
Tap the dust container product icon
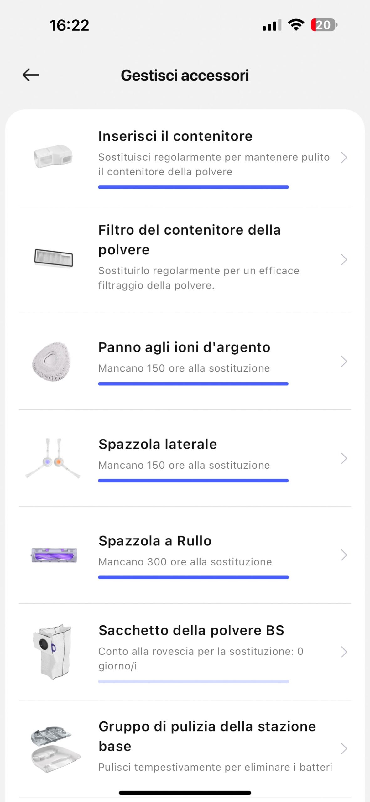(x=53, y=156)
